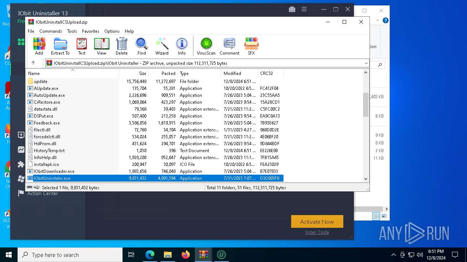Open the Tools menu
This screenshot has width=467, height=262.
coord(72,31)
